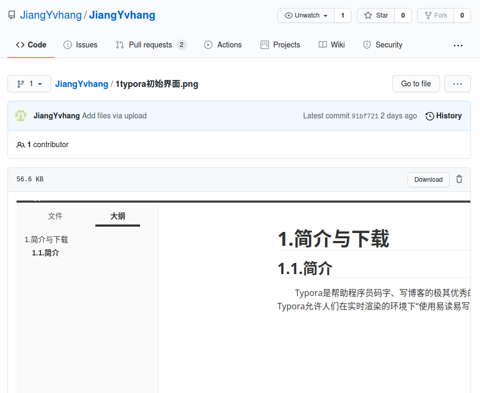Click the eye icon on the Unwatch button

[288, 15]
